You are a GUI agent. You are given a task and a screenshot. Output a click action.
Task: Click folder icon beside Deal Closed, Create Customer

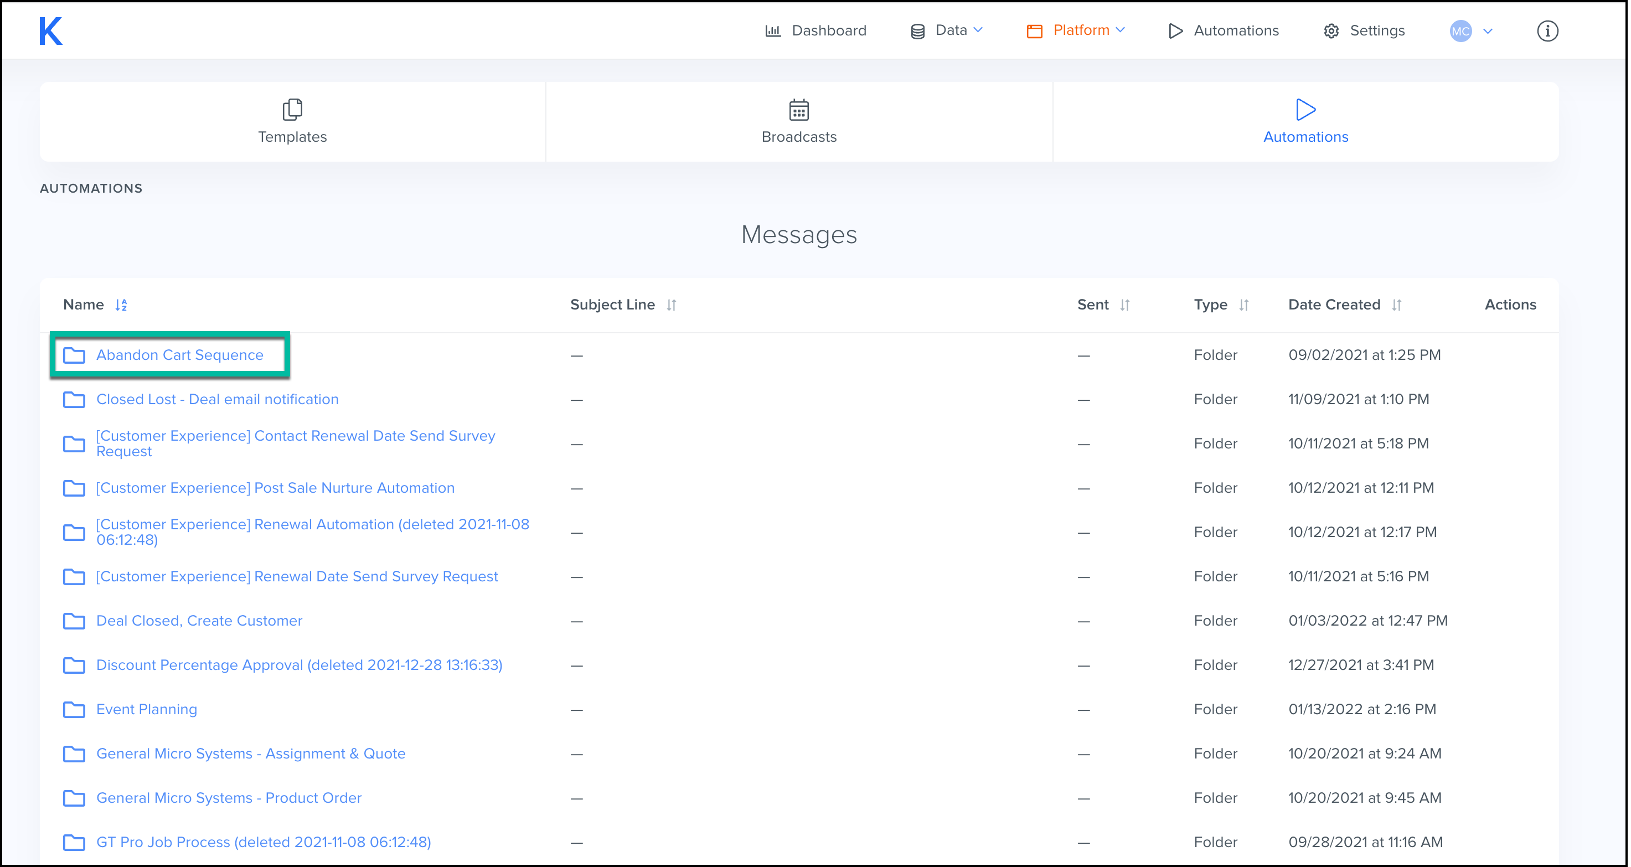click(74, 621)
